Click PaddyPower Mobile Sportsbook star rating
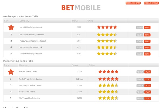Image resolution: width=162 pixels, height=108 pixels. tap(107, 41)
